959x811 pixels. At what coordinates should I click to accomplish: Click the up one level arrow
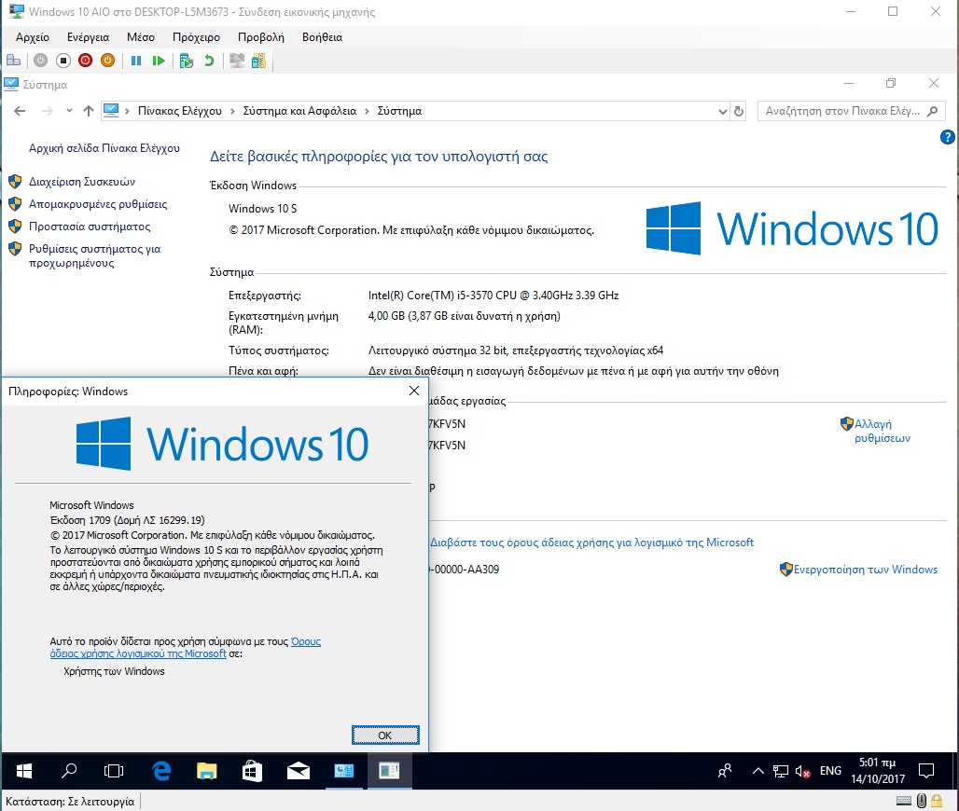click(x=89, y=111)
